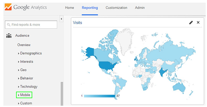Open the Audience Overview report
Screen dimensions: 207x107
point(24,45)
